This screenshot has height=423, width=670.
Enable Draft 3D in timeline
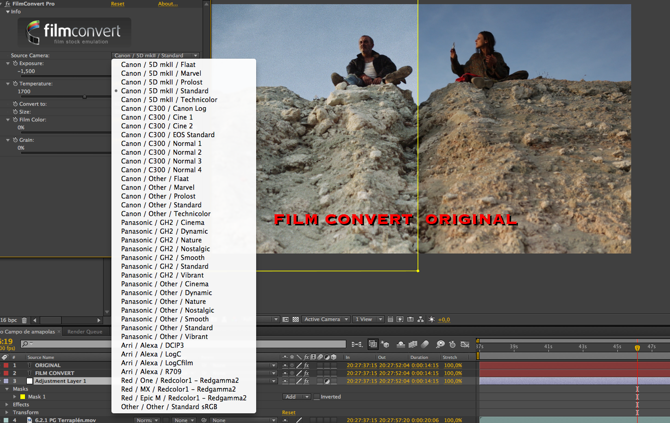pyautogui.click(x=385, y=344)
